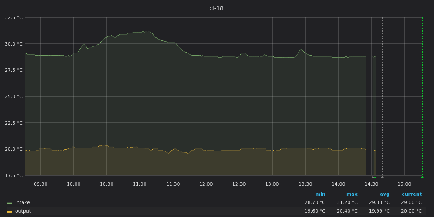
Task: Toggle the intake series in the legend
Action: (x=23, y=203)
